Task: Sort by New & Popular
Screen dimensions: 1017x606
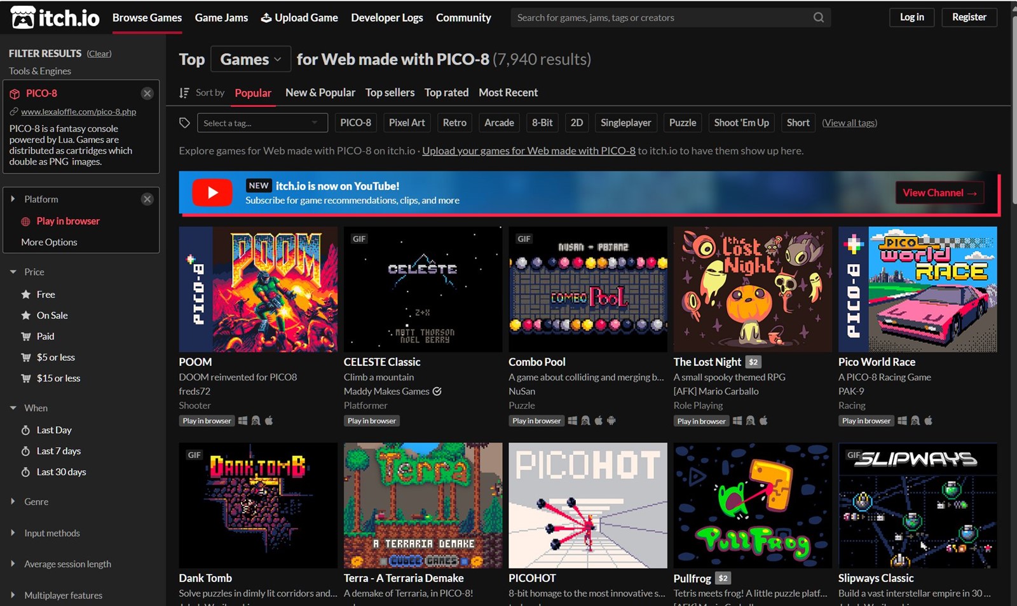Action: click(x=320, y=93)
